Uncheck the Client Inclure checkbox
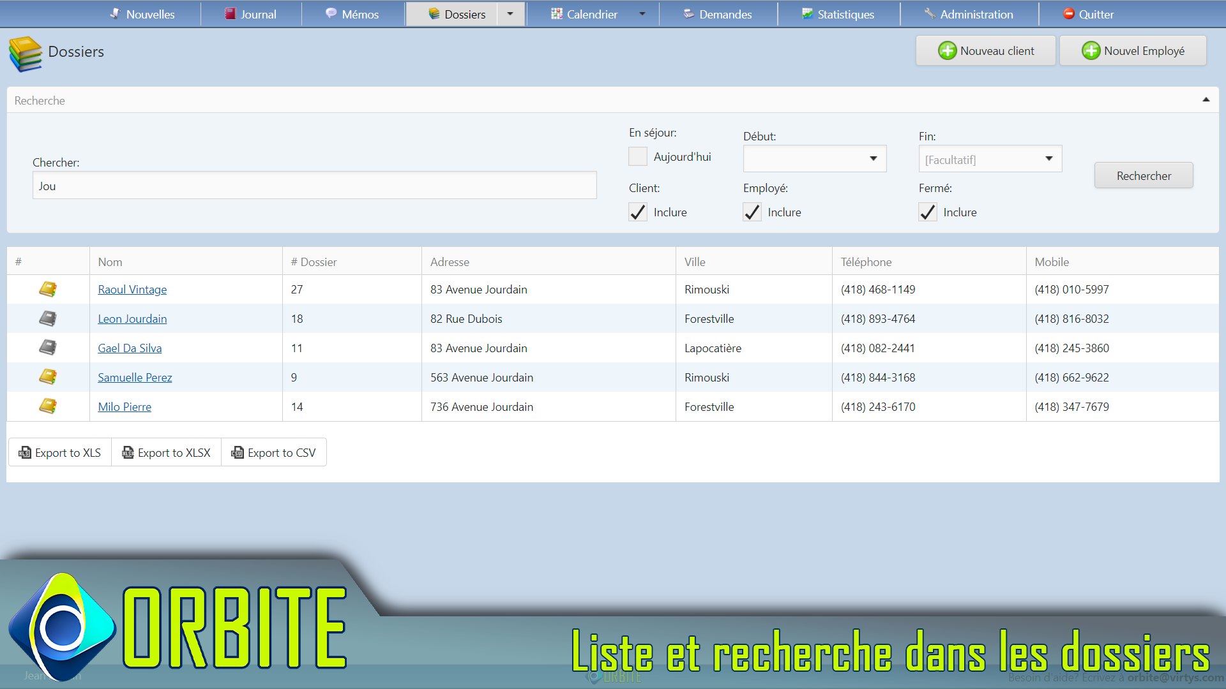This screenshot has width=1226, height=689. [x=637, y=212]
